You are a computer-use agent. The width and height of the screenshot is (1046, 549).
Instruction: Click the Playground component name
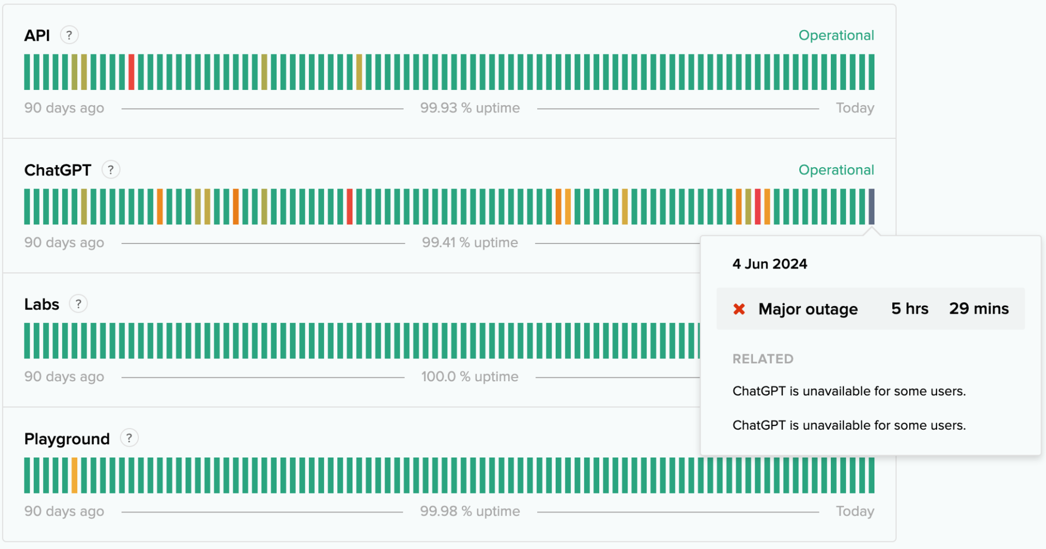pyautogui.click(x=67, y=438)
